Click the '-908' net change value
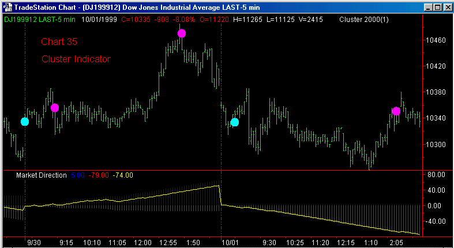 coord(162,20)
